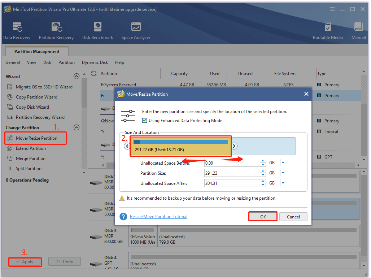
Task: Select the Disk 3 Unallocated 799.0 GB block
Action: [259, 236]
